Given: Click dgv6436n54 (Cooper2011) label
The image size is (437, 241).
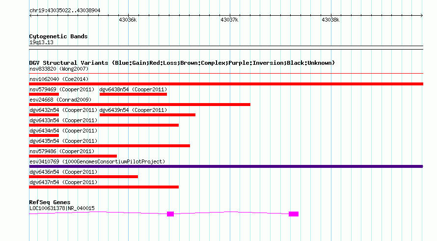Looking at the screenshot, I should [x=63, y=172].
